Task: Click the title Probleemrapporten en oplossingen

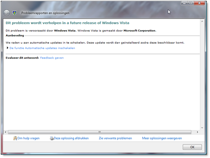Action: (x=45, y=13)
